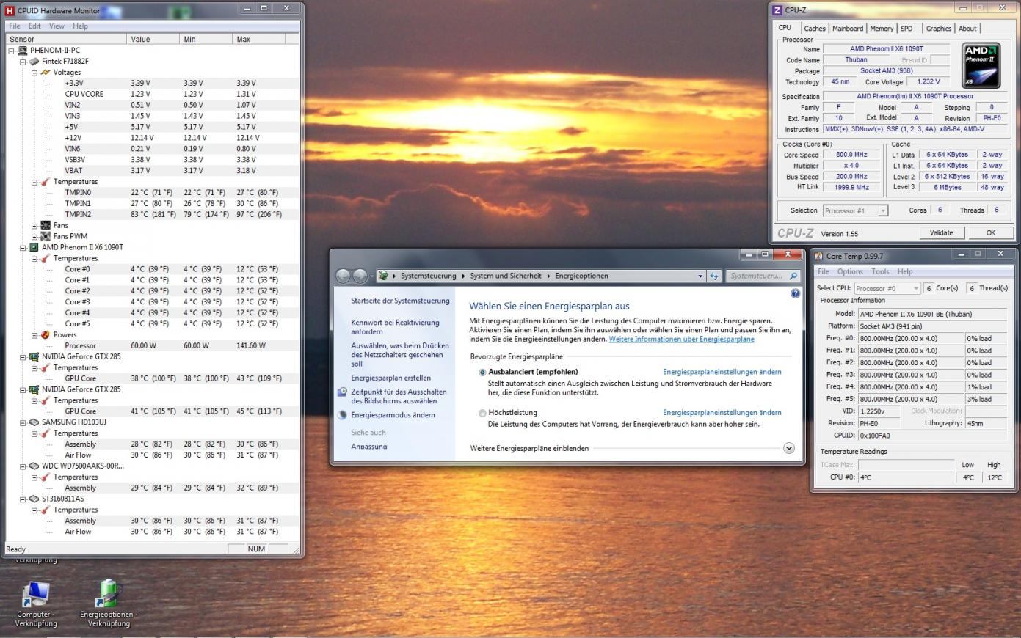Open Weitere Informationen über Energiesparpläne link
1021x638 pixels.
(x=681, y=340)
